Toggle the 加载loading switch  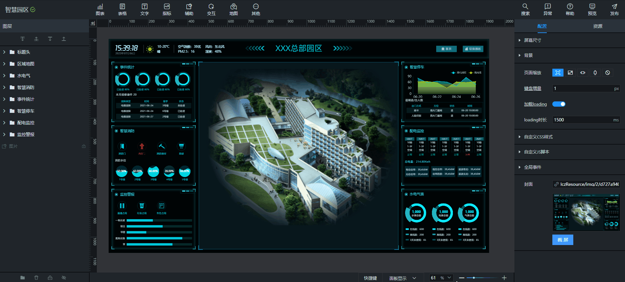(x=559, y=104)
